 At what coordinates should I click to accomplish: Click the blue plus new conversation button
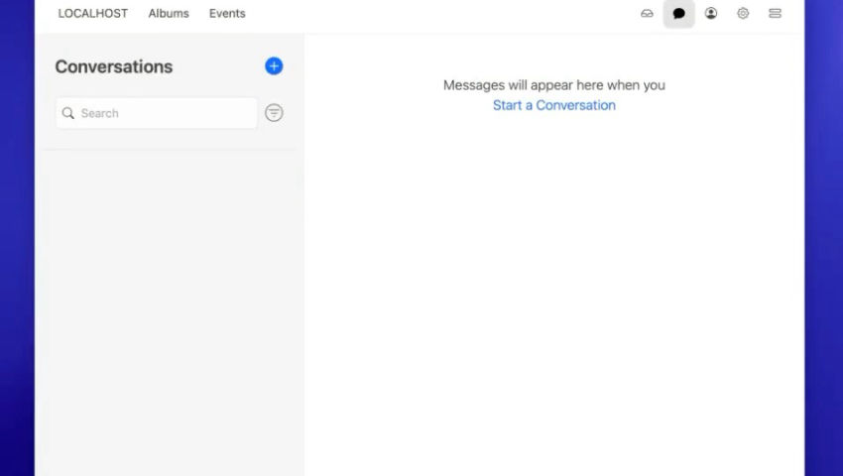tap(274, 66)
